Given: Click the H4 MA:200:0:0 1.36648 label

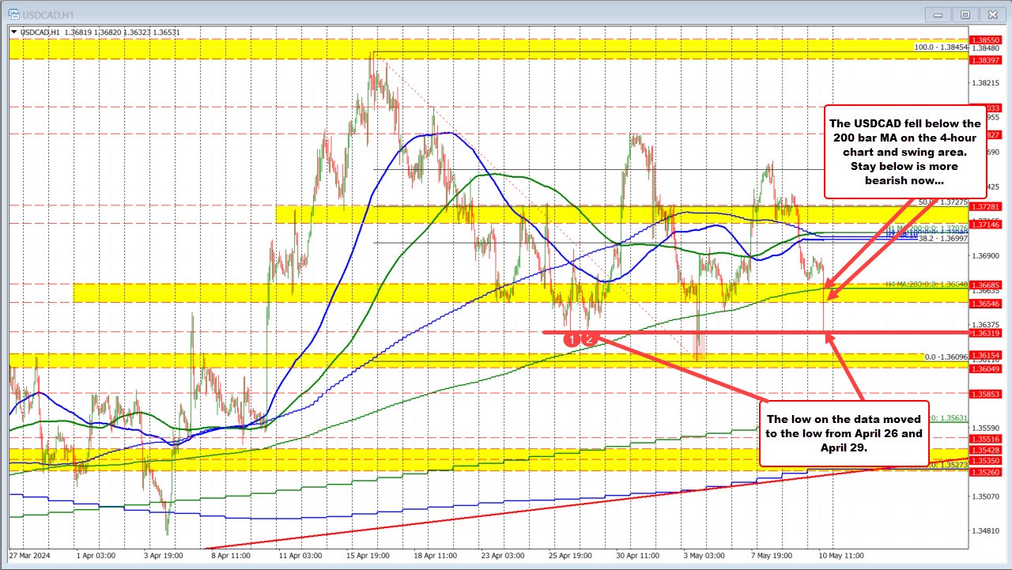Looking at the screenshot, I should (x=927, y=283).
